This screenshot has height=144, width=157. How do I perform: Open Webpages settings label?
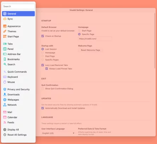[13, 100]
